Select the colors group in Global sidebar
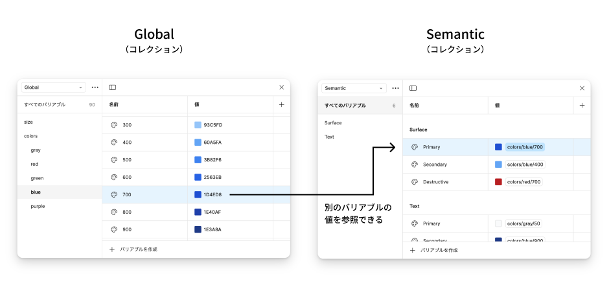 point(31,136)
